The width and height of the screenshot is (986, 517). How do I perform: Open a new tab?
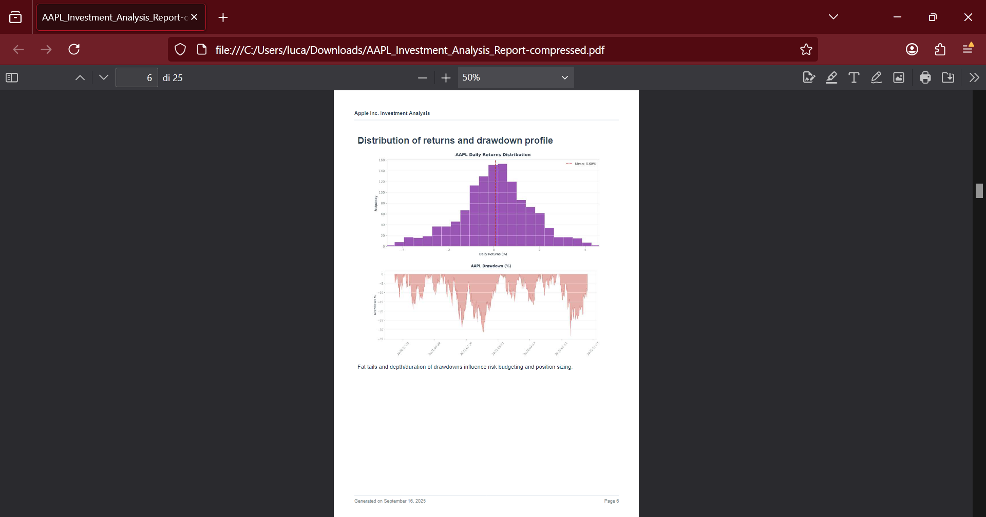click(x=223, y=17)
